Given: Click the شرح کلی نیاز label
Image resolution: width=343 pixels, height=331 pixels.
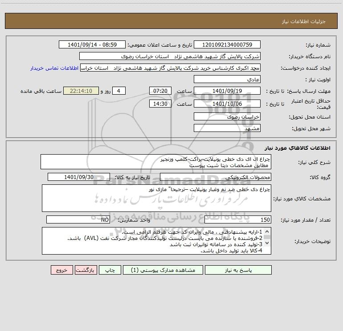Looking at the screenshot, I should [314, 162].
